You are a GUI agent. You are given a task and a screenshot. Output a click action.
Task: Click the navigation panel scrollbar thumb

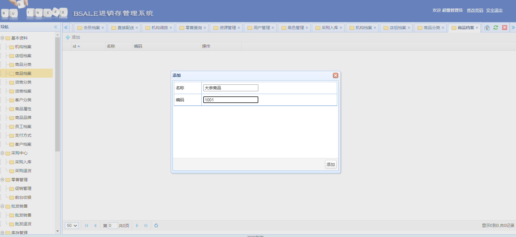click(x=57, y=94)
